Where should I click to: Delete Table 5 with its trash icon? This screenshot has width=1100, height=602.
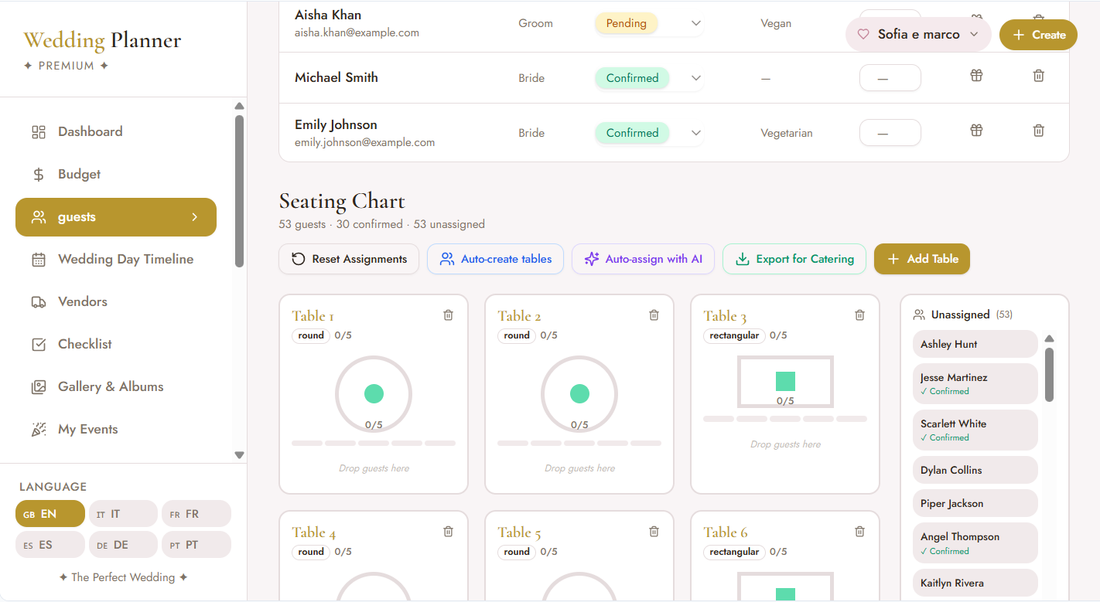[654, 532]
